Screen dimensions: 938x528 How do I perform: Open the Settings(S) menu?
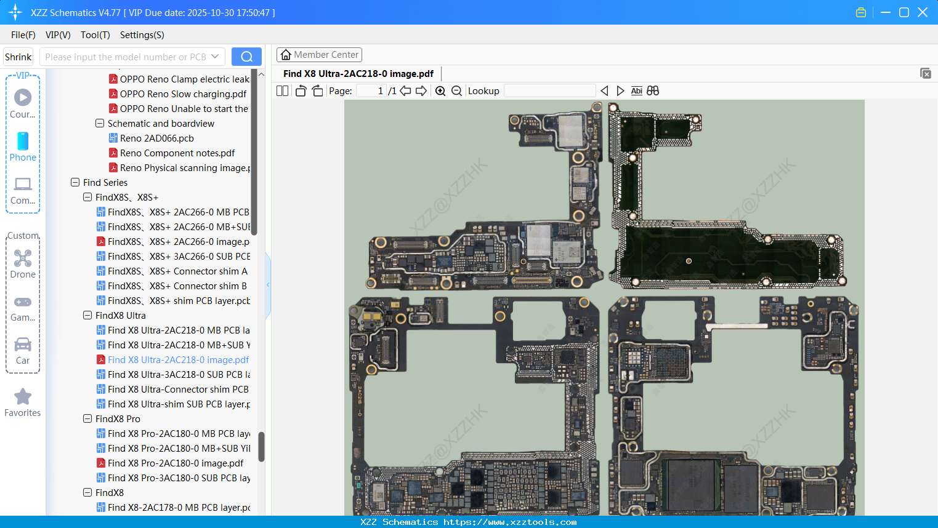142,35
